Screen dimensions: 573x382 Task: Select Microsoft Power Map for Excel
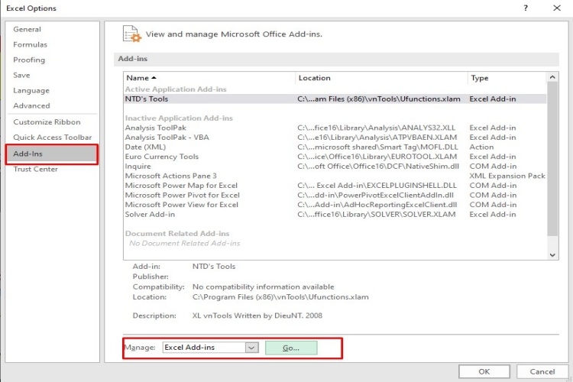(335, 186)
